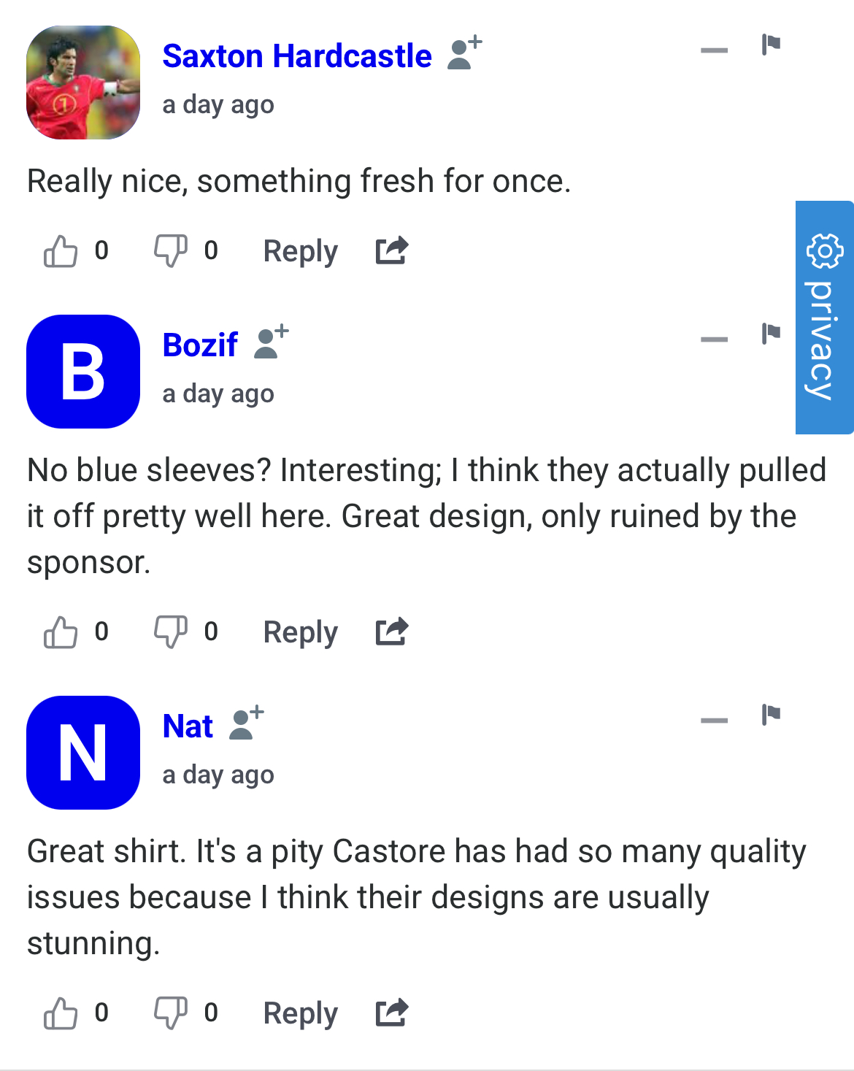
Task: Downvote Saxton Hardcastle's comment
Action: [x=170, y=251]
